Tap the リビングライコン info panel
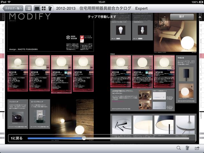This screenshot has height=153, width=204. (x=142, y=100)
